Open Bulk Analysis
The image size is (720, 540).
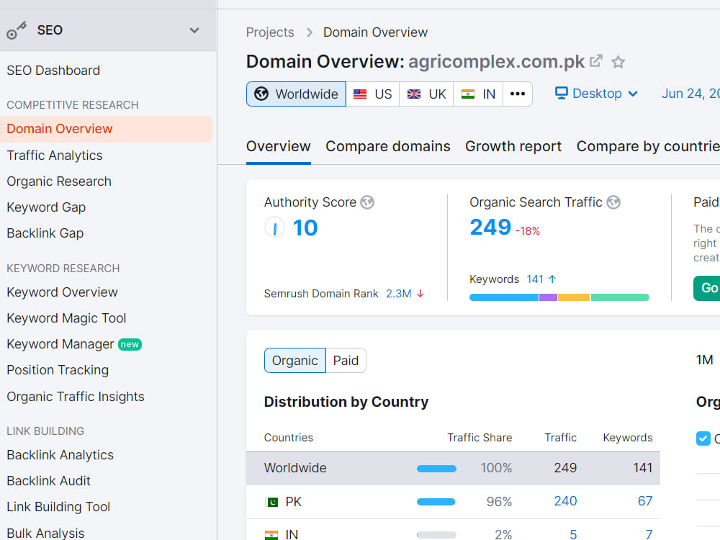pos(45,533)
